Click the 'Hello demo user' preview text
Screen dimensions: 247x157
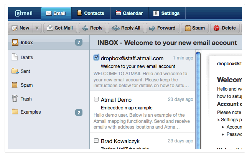[x=142, y=121]
